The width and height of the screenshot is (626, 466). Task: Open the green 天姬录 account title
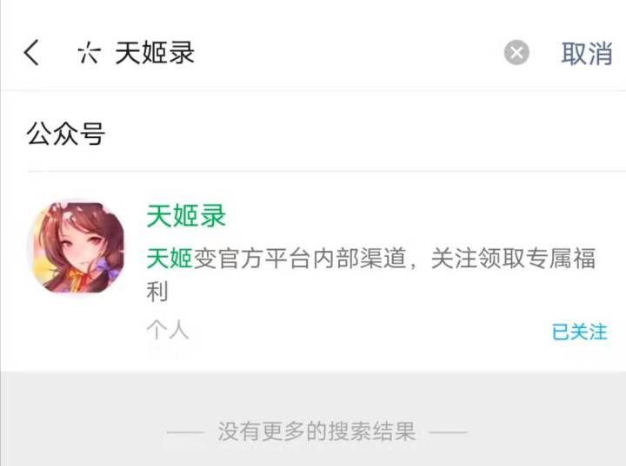pyautogui.click(x=186, y=216)
